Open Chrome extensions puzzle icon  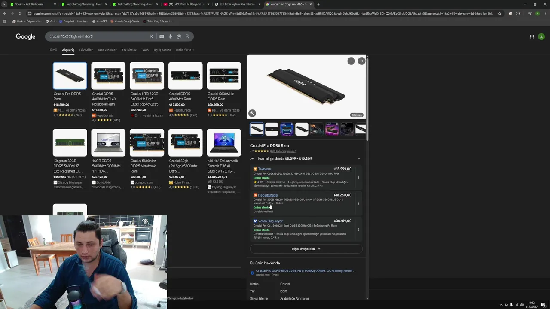518,13
